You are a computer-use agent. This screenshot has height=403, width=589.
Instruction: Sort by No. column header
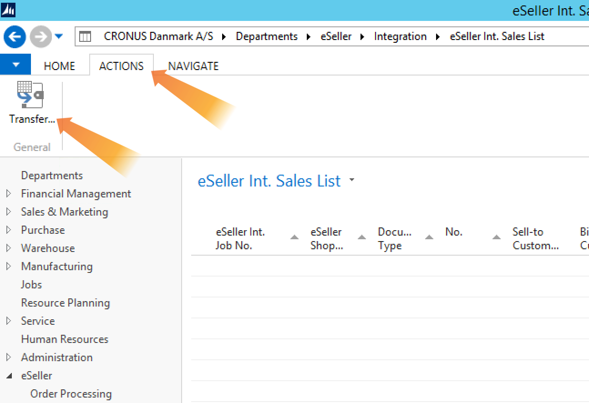(454, 232)
